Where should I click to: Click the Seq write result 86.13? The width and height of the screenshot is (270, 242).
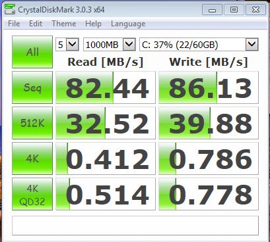209,87
